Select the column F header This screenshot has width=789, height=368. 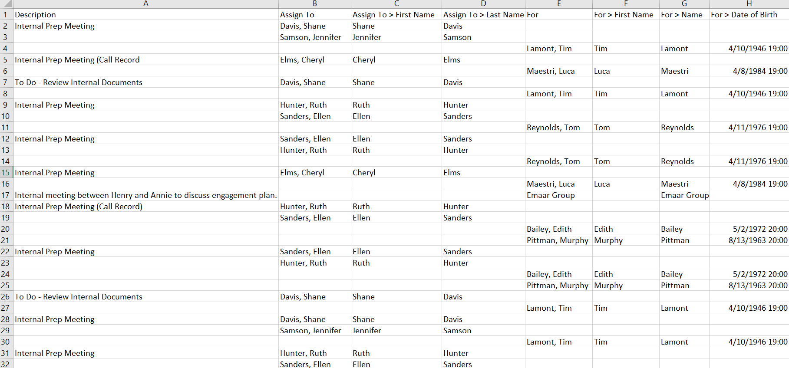click(625, 4)
